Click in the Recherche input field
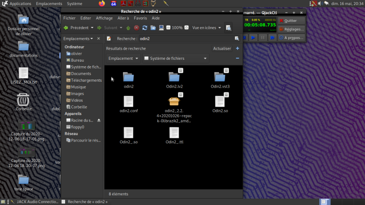Screen dimensions: 365x205 (187, 39)
